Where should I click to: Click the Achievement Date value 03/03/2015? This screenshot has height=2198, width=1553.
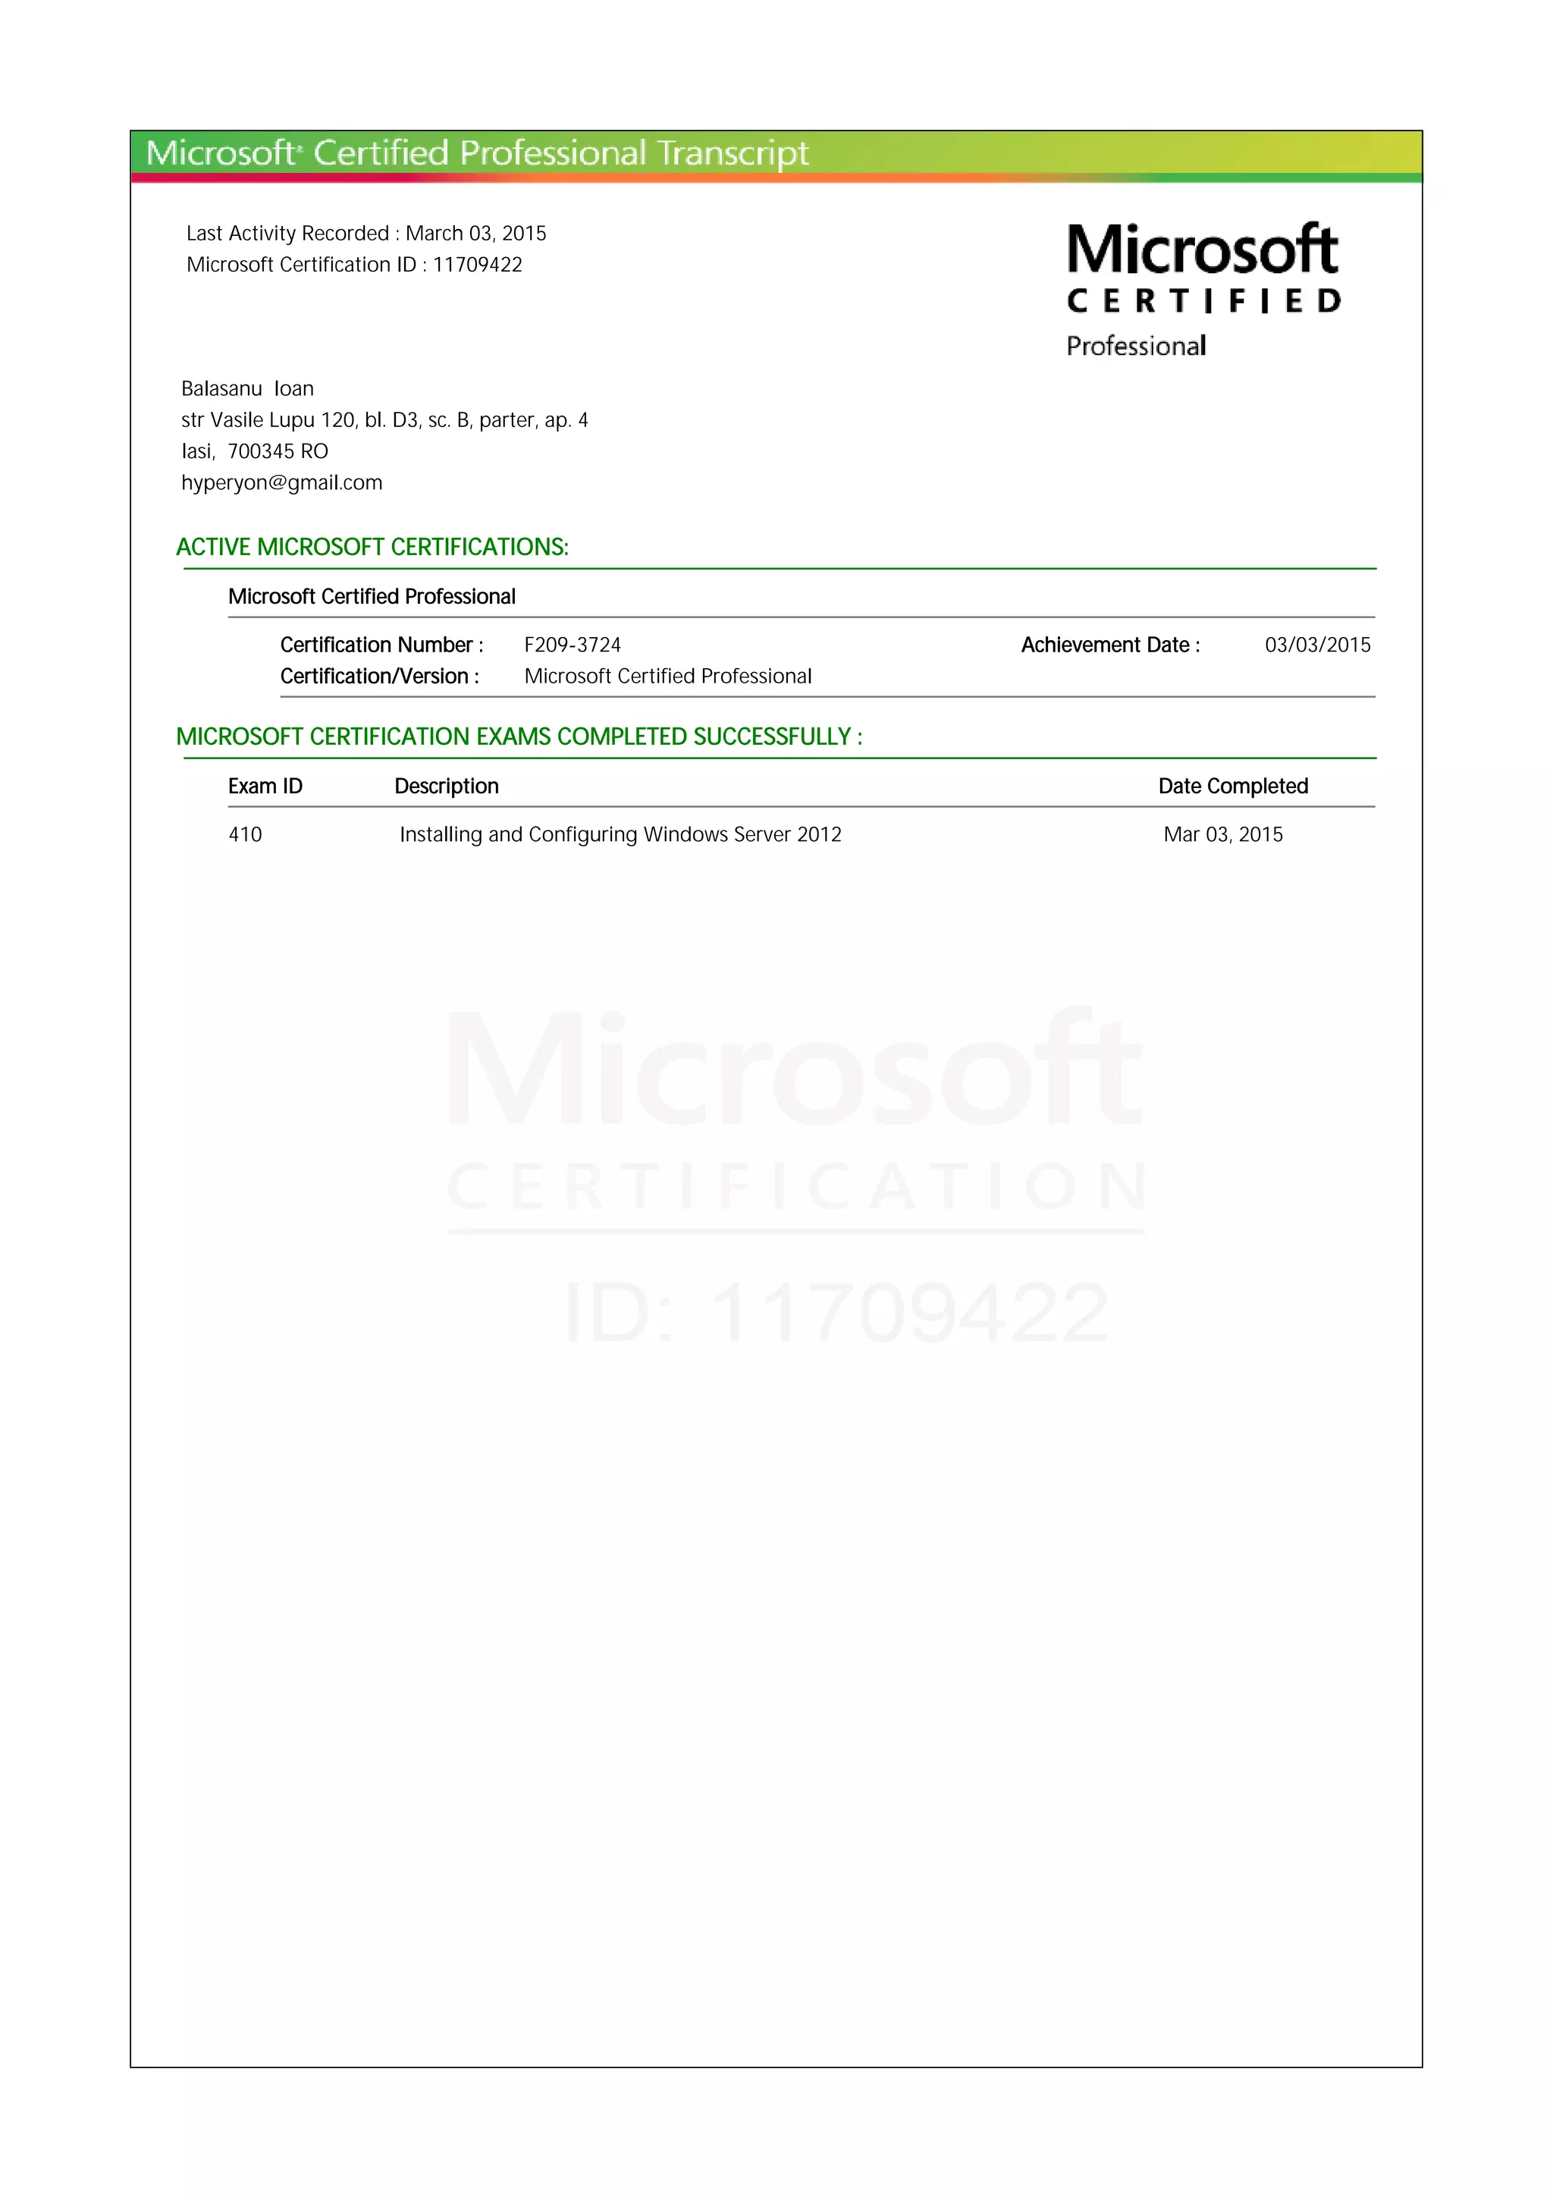[x=1316, y=645]
